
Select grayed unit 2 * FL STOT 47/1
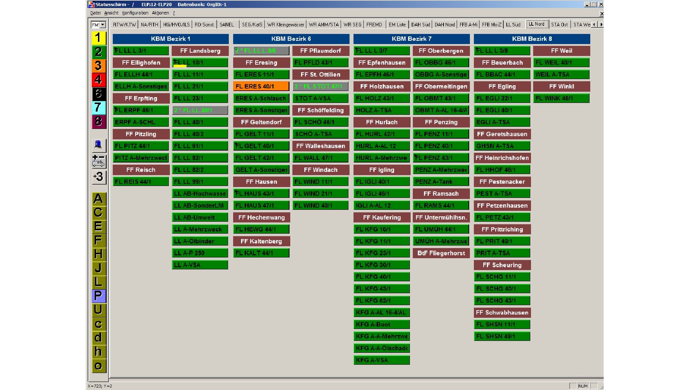[x=320, y=86]
